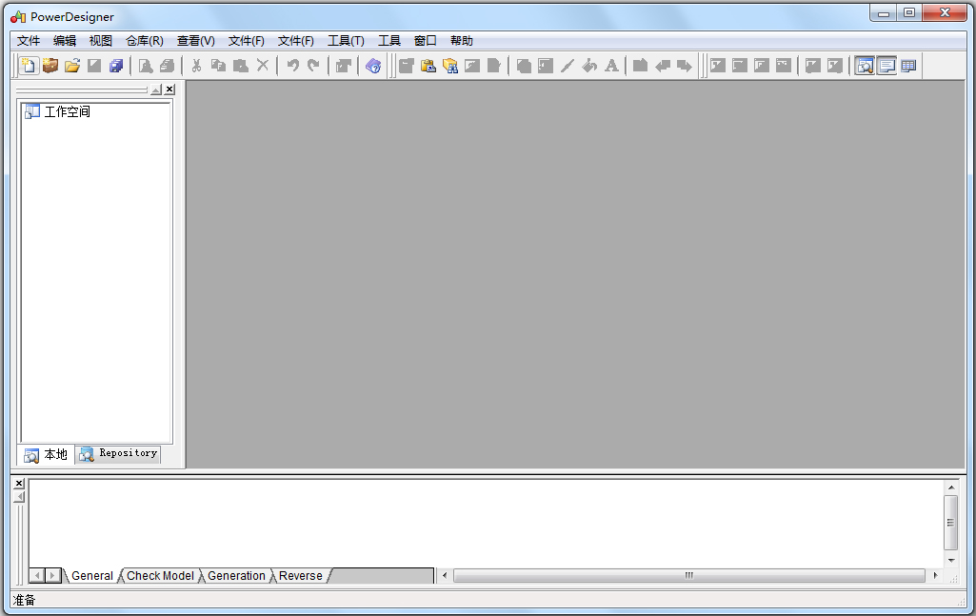
Task: Click the repository find (binoculars) toolbar icon
Action: tap(450, 66)
